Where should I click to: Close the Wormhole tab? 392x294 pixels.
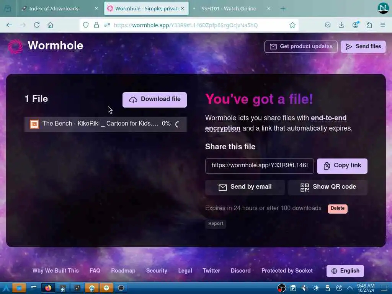(x=183, y=8)
